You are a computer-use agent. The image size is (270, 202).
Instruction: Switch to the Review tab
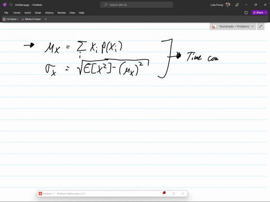[62, 13]
